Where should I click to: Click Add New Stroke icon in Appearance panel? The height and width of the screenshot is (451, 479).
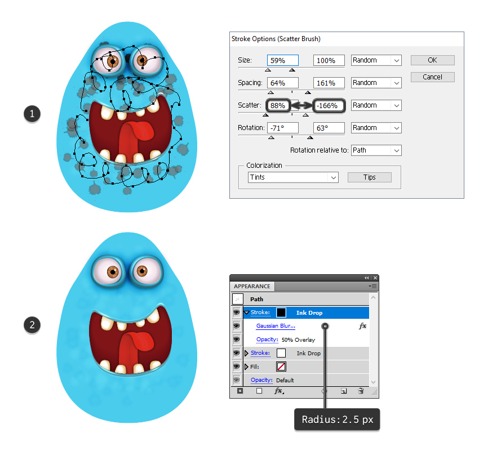pos(240,391)
